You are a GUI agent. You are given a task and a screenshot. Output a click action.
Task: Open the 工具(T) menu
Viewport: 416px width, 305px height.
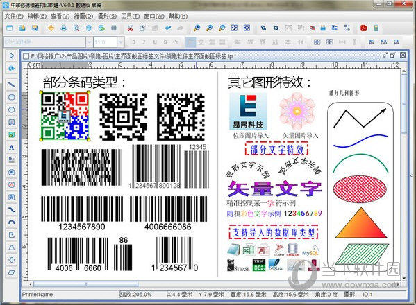[x=131, y=16]
